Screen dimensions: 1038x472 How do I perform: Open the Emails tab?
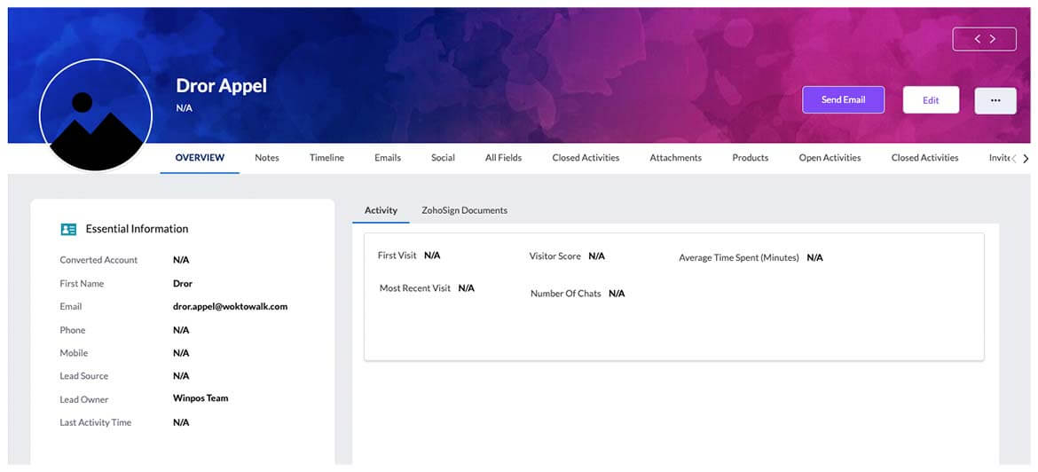click(x=388, y=158)
